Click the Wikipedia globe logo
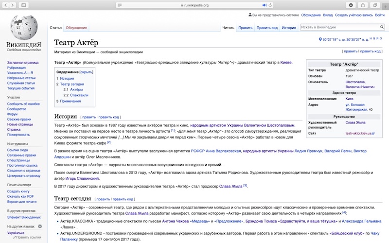 coord(24,28)
